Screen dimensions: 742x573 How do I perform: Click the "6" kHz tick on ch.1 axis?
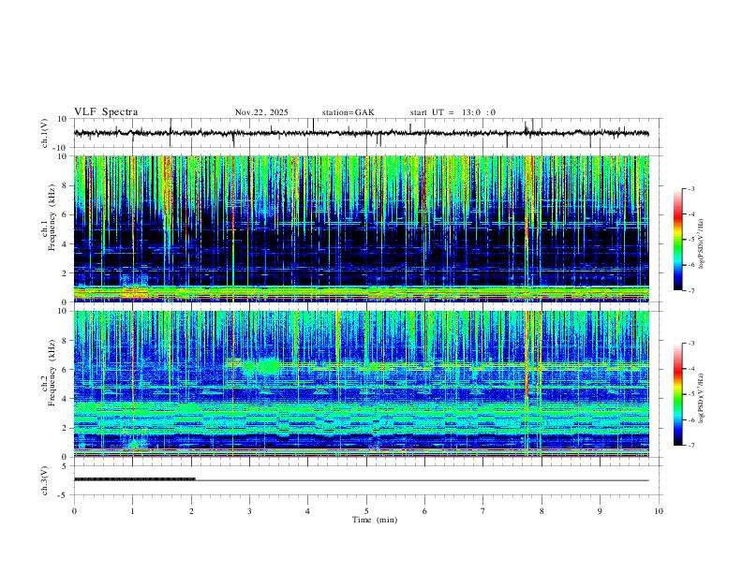(x=65, y=214)
